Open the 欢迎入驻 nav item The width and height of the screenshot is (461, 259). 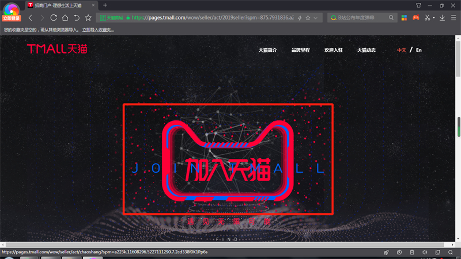(334, 50)
